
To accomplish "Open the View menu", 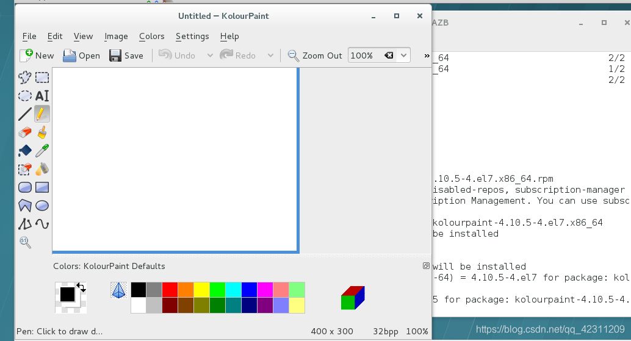I will click(x=84, y=36).
